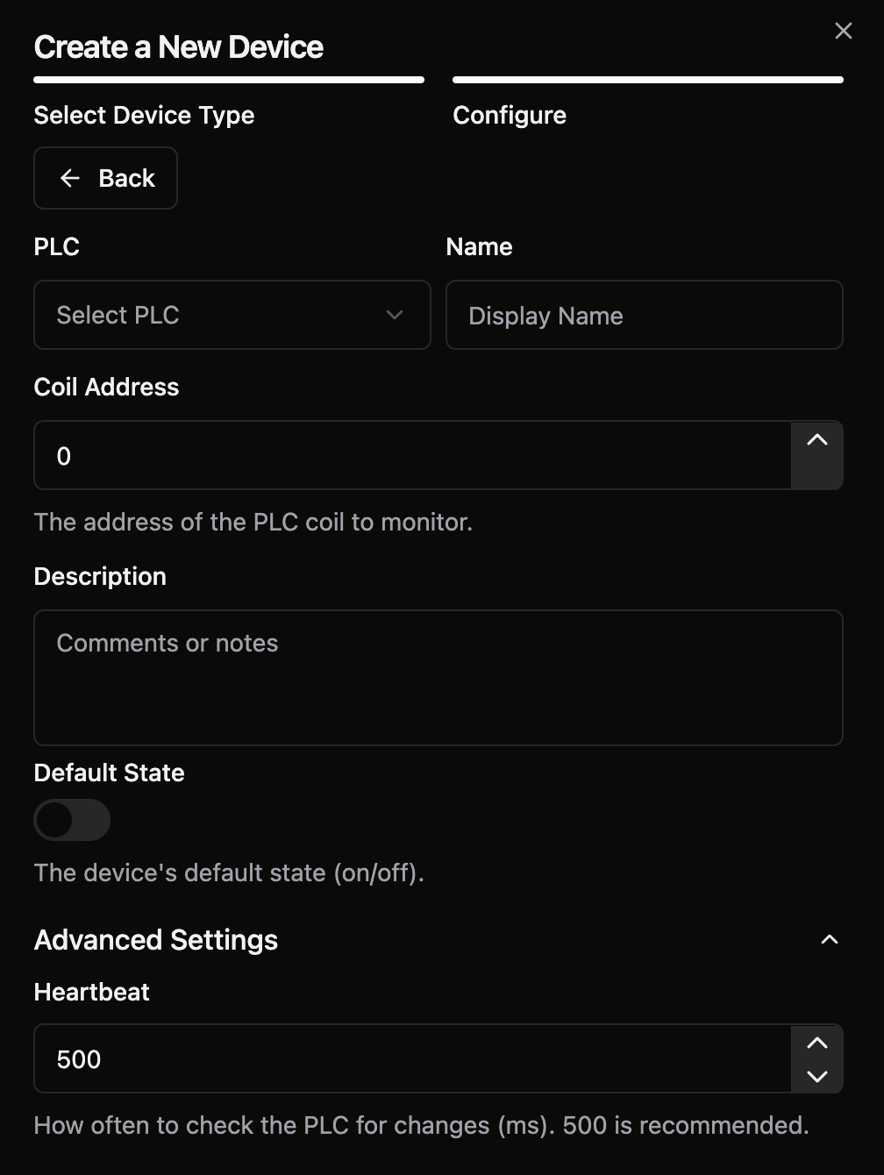
Task: Increase Coil Address with the up arrow
Action: (x=817, y=440)
